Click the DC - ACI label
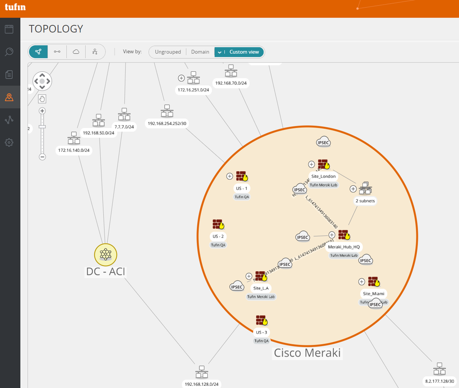This screenshot has width=459, height=388. 106,271
